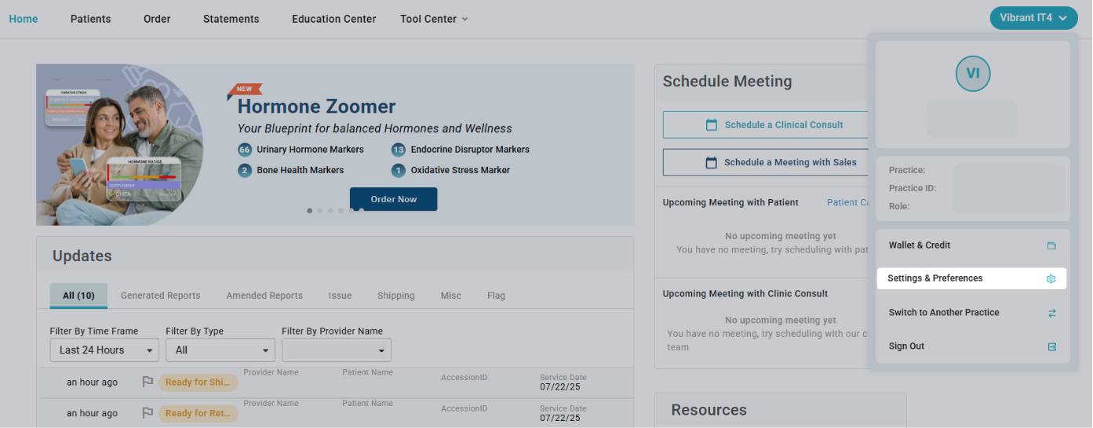Click the couple photo in the Hormone Zoomer banner
This screenshot has width=1093, height=428.
120,145
